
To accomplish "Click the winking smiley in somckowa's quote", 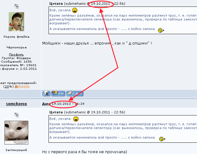I will click(162, 139).
